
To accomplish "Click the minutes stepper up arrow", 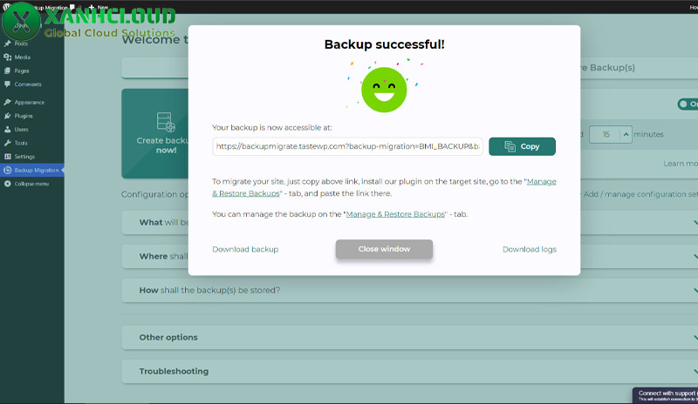I will point(626,134).
